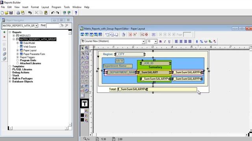
Task: Choose the Magnify tool in tool palette
Action: 87,48
